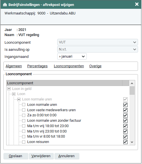Click the Looncomponent list scrollbar thumb
Viewport: 142px width, 164px height.
(x=132, y=91)
